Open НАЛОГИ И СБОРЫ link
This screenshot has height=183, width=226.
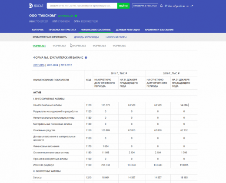coord(116,37)
